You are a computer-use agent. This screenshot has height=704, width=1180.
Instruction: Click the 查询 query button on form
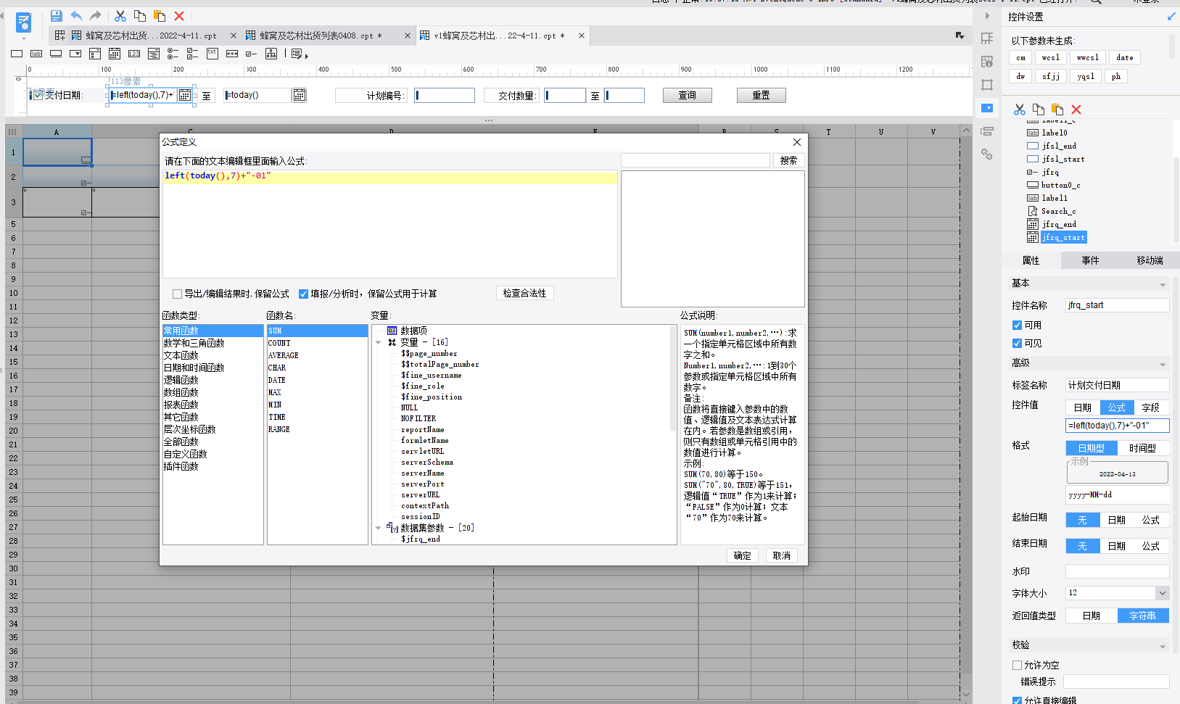click(x=687, y=95)
